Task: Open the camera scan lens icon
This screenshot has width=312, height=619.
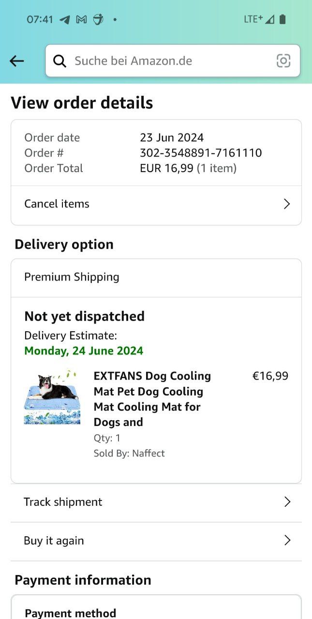Action: click(x=283, y=61)
